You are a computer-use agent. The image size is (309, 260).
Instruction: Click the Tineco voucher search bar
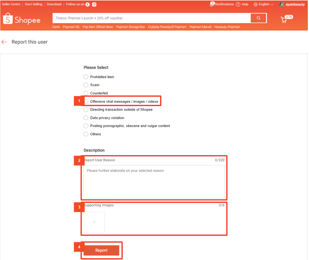pos(151,18)
